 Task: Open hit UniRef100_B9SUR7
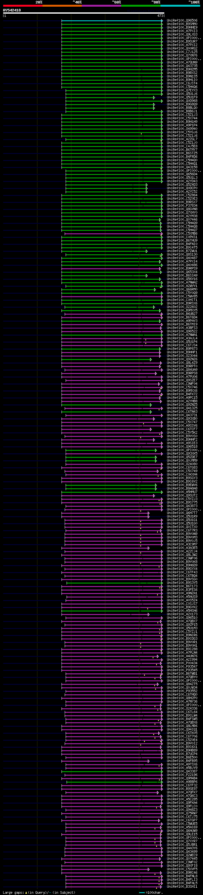tap(182, 41)
